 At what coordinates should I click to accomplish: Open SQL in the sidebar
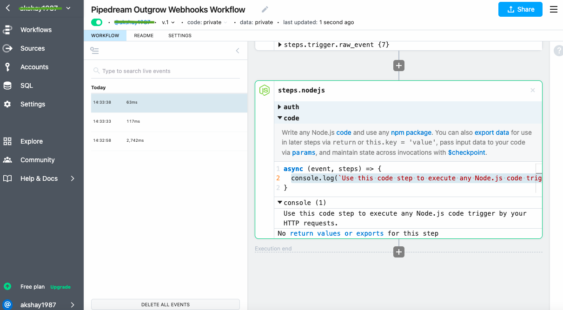click(x=26, y=86)
